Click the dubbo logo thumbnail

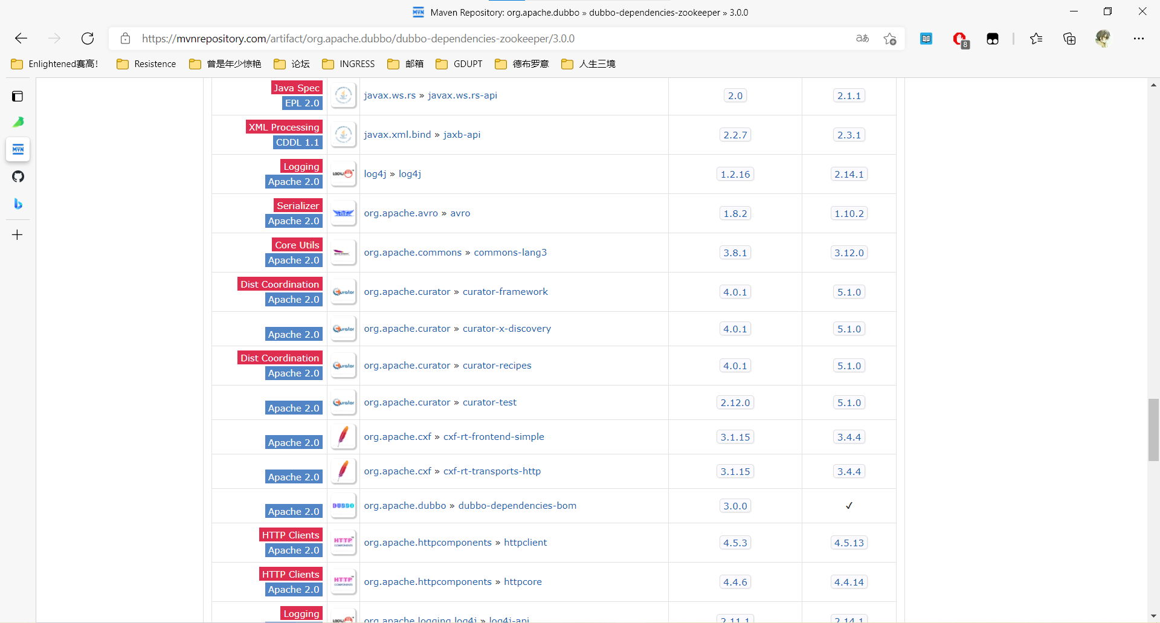click(343, 506)
